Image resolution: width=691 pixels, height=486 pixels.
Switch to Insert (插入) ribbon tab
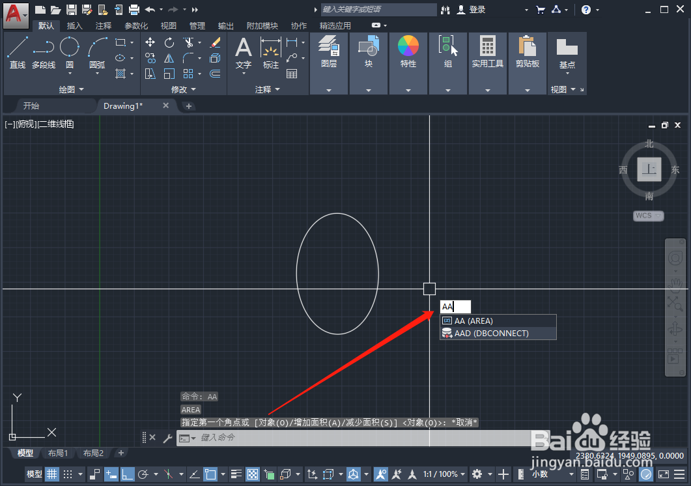click(74, 25)
